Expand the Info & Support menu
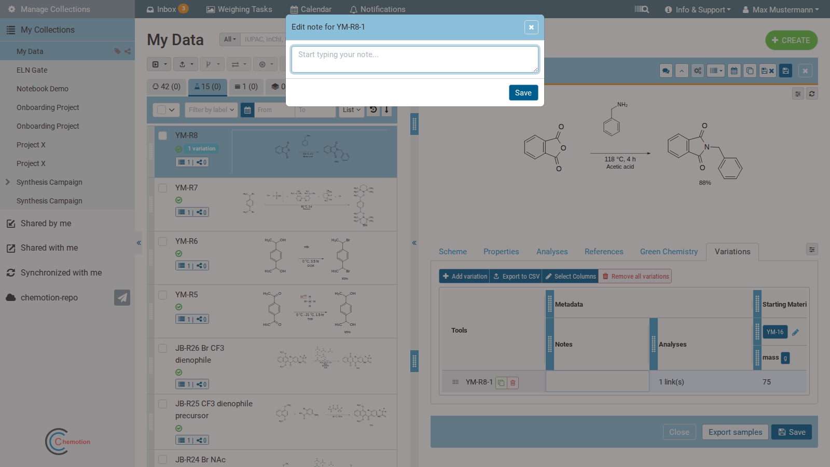 [698, 9]
